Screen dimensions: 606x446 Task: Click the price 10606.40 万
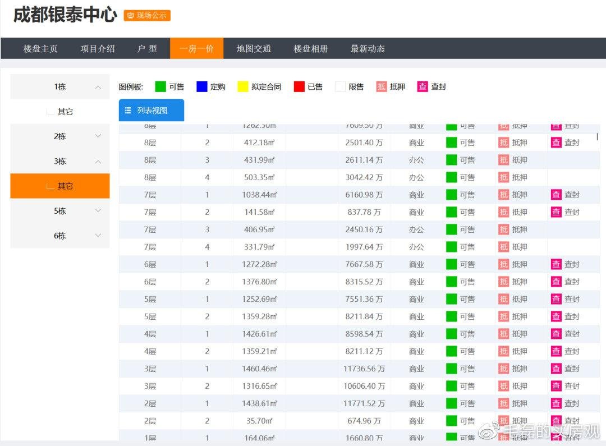tap(364, 386)
